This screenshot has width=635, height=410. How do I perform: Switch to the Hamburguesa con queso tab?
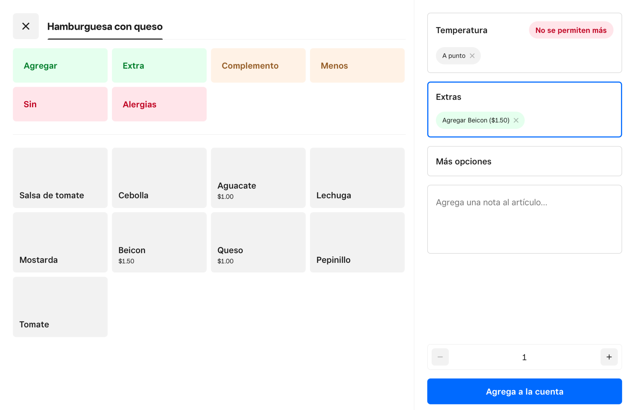(105, 27)
